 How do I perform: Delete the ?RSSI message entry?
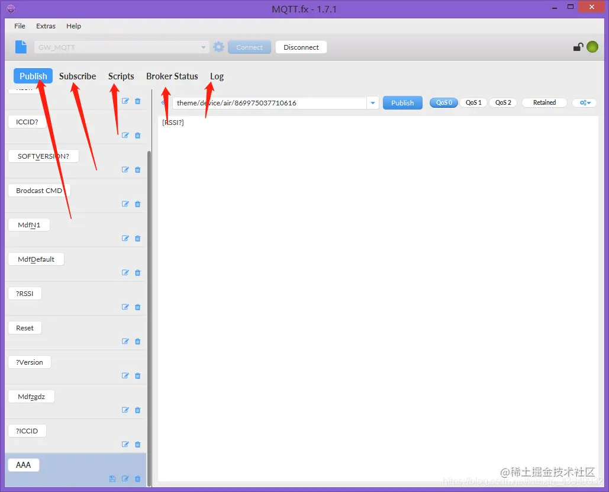click(x=137, y=307)
